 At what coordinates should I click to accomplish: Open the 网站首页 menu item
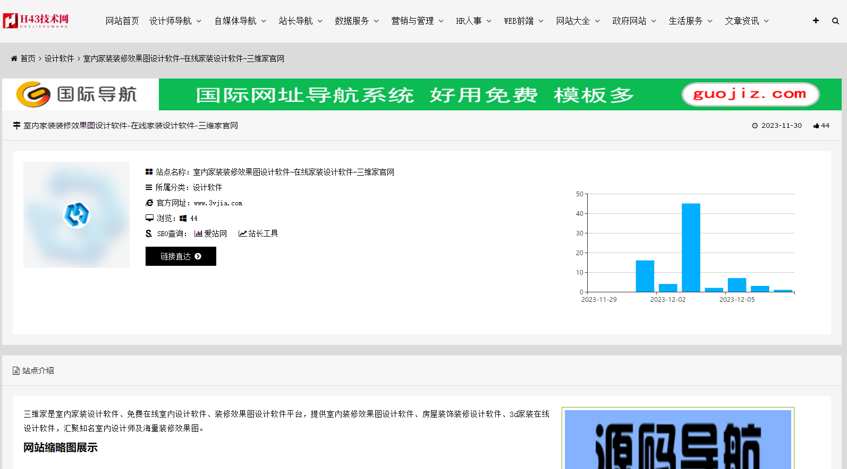[x=122, y=21]
